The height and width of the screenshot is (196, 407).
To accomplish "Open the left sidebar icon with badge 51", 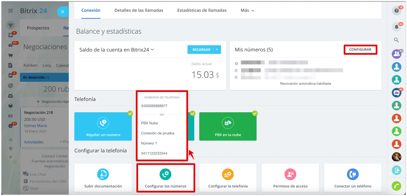I will (x=10, y=126).
